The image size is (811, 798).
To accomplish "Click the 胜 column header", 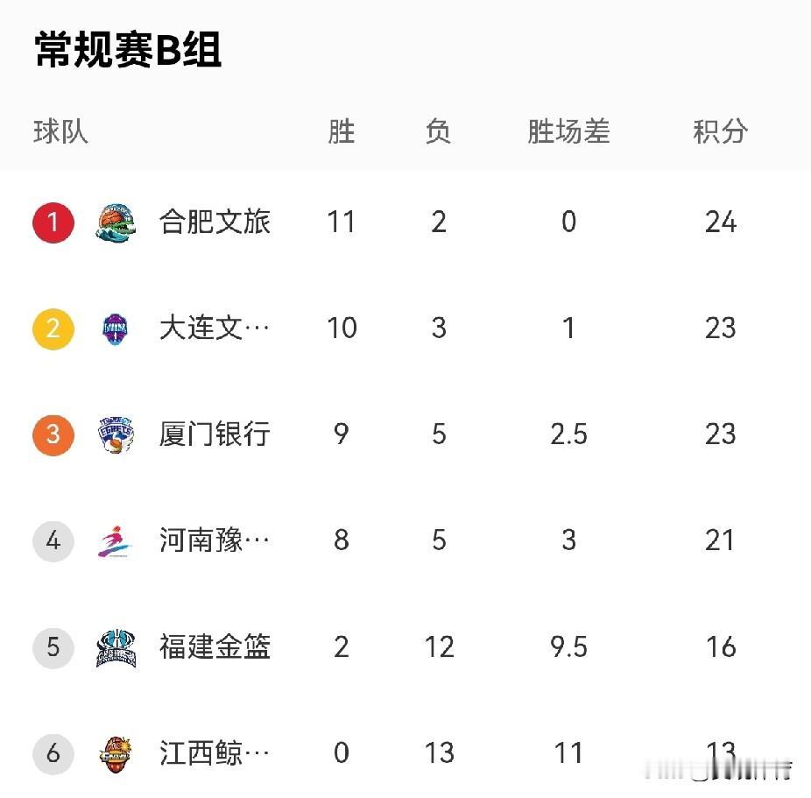I will (342, 132).
